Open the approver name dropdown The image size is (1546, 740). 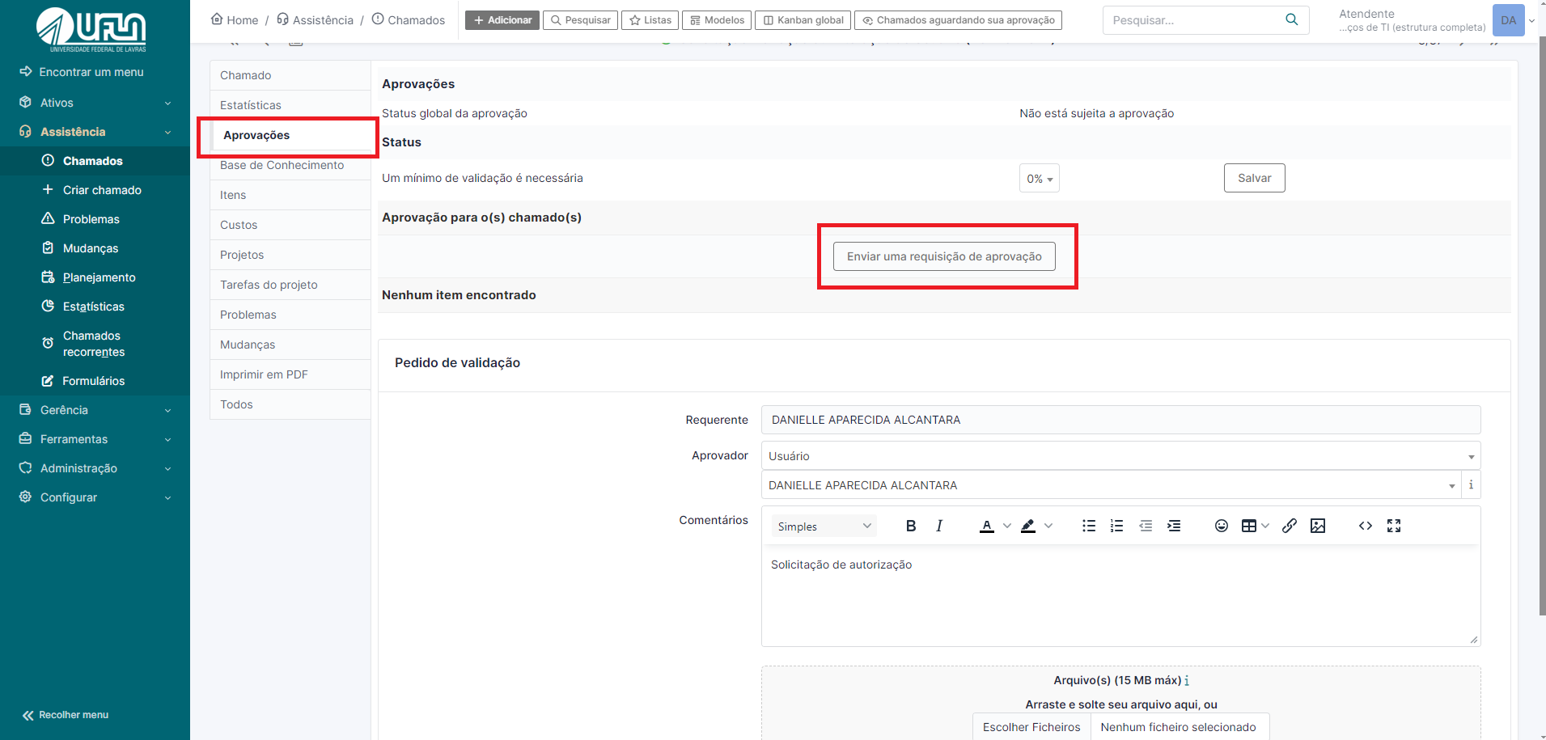click(x=1111, y=485)
